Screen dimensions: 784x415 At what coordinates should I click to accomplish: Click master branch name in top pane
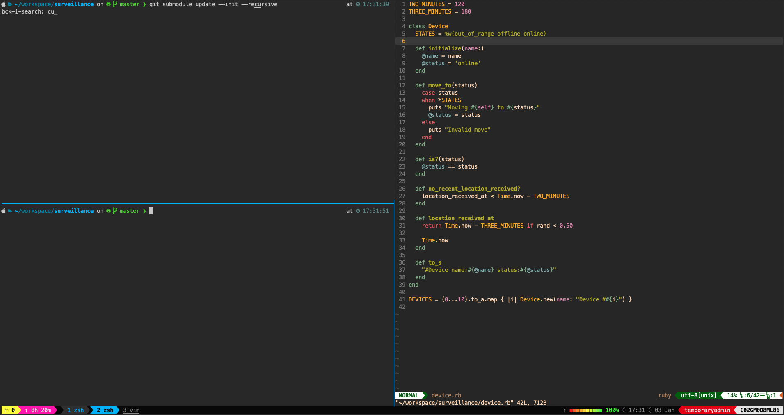(x=130, y=4)
